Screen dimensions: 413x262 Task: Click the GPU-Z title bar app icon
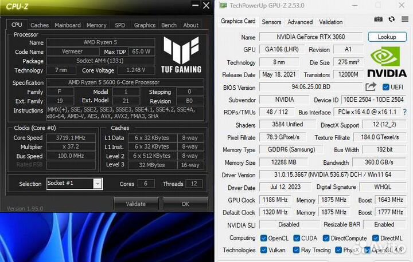click(x=223, y=6)
